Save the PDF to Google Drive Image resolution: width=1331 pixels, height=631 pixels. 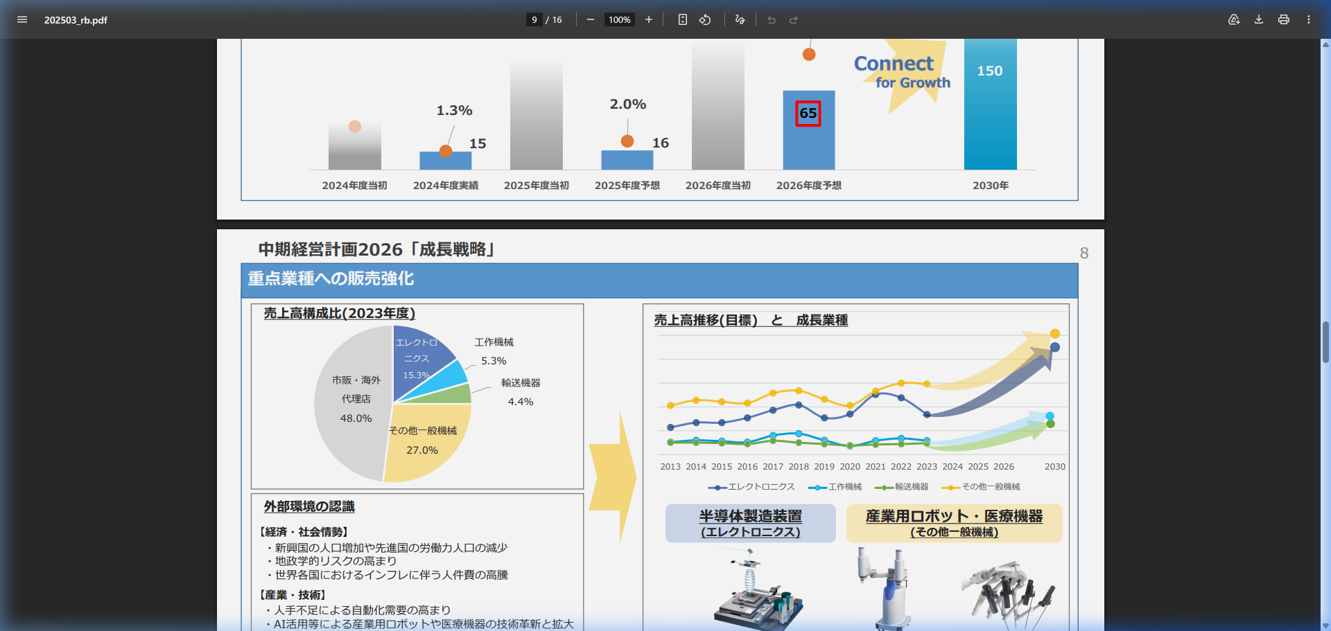coord(1234,19)
